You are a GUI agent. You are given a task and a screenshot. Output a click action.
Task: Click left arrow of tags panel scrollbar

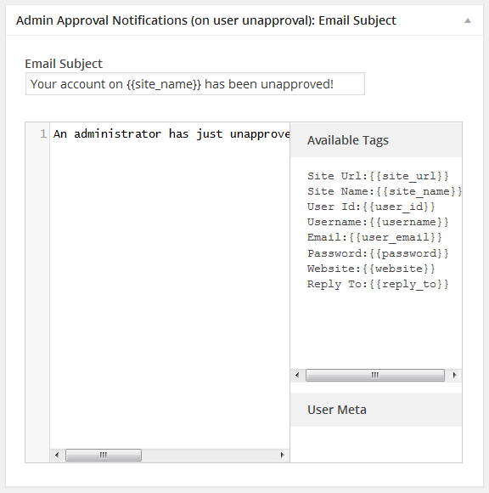[297, 375]
